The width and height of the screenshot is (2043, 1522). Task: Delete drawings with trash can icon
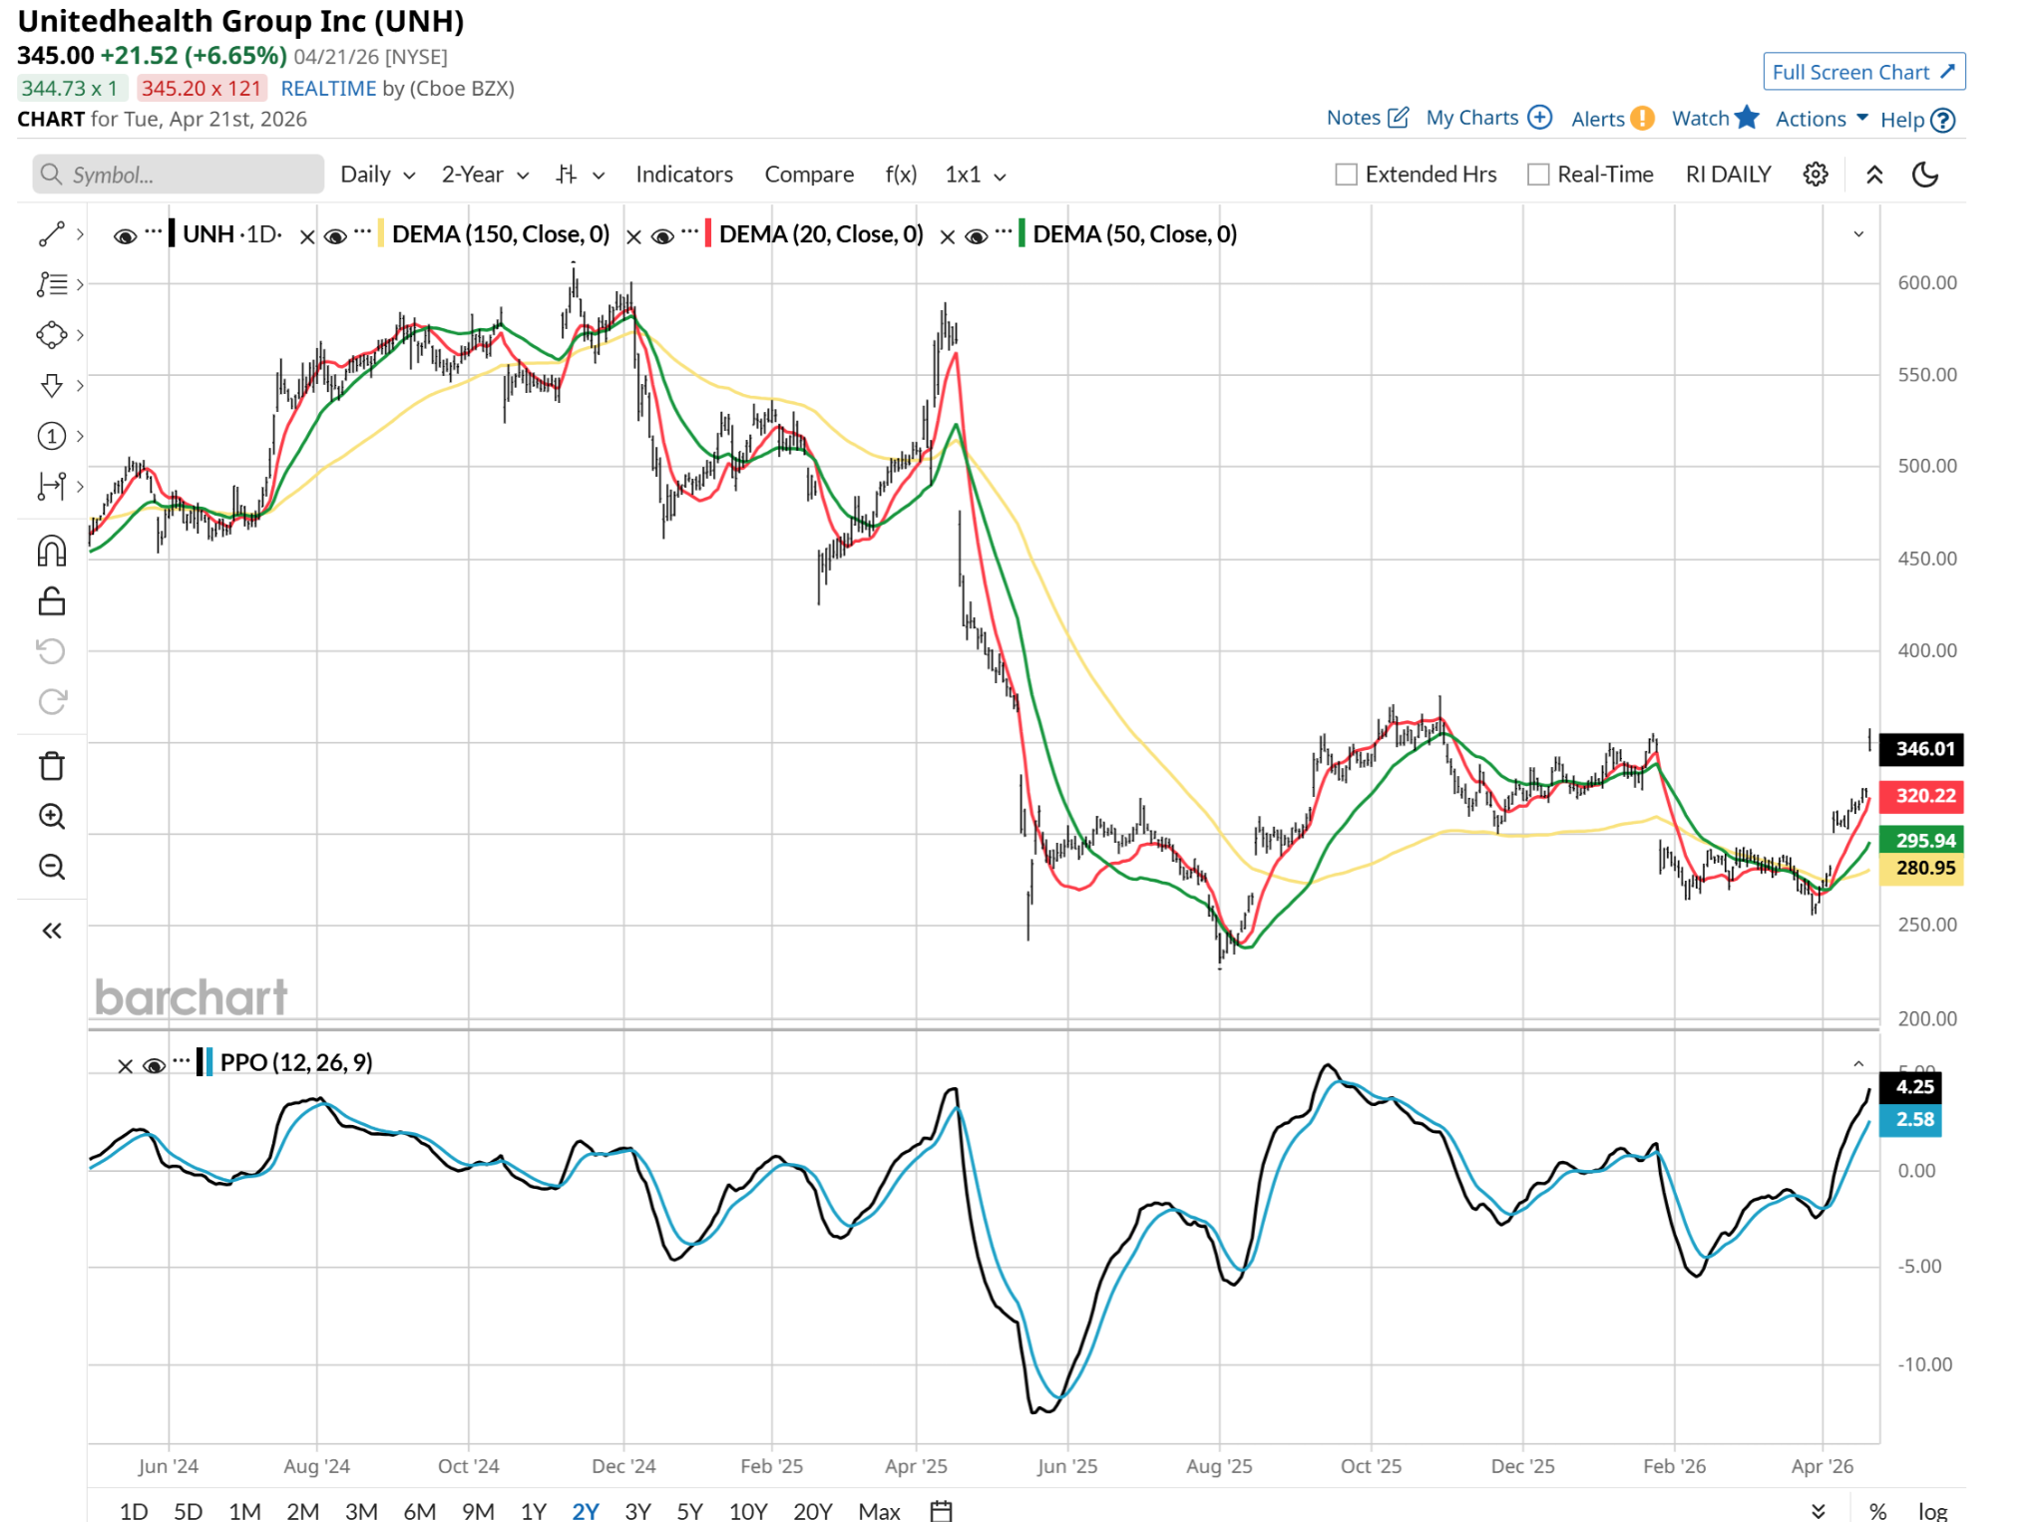point(51,766)
